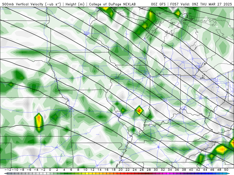
Task: Click the '38' value on the color scale
Action: (184, 170)
